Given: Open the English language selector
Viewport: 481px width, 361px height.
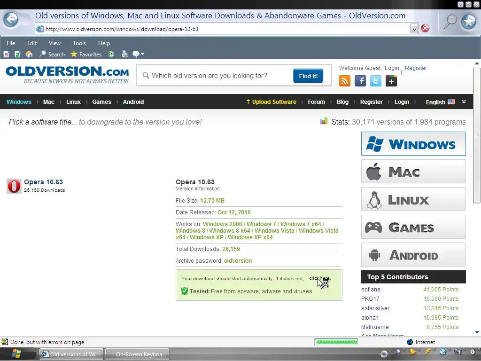Looking at the screenshot, I should pyautogui.click(x=440, y=102).
